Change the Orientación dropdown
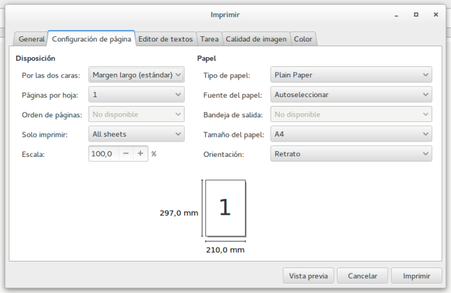The height and width of the screenshot is (293, 451). pos(350,154)
